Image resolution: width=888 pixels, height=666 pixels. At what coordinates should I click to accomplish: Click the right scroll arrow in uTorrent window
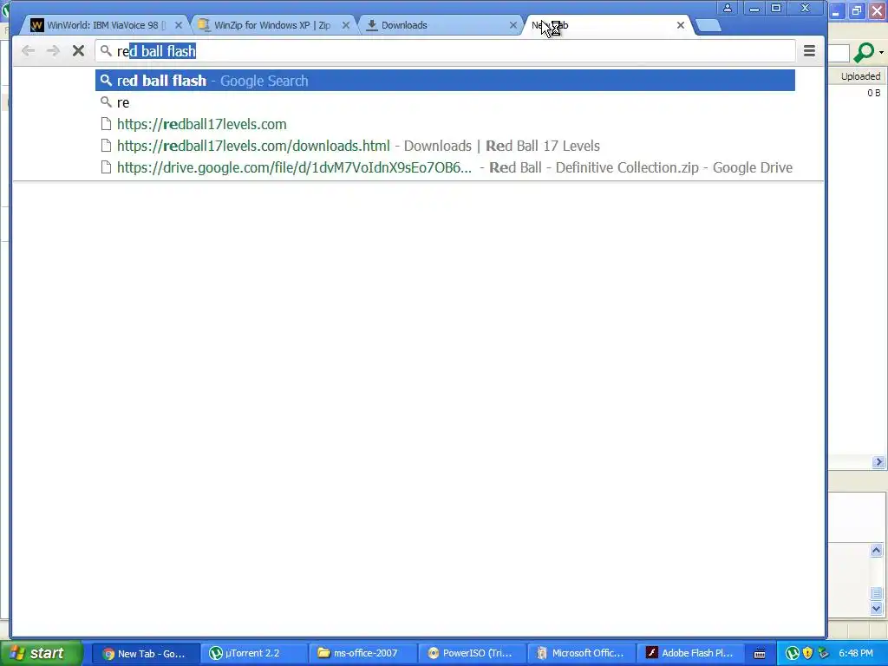point(879,462)
